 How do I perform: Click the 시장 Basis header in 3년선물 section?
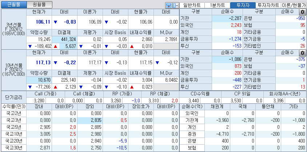pyautogui.click(x=115, y=33)
